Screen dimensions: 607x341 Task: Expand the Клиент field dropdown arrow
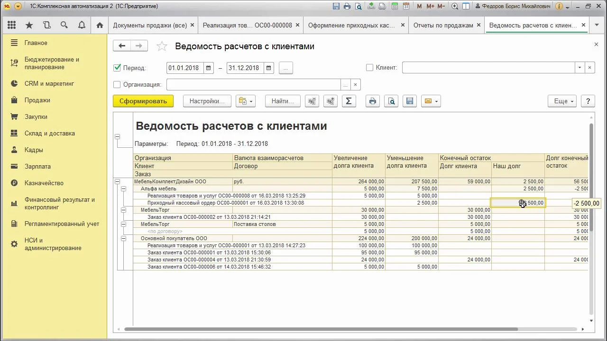(x=579, y=68)
